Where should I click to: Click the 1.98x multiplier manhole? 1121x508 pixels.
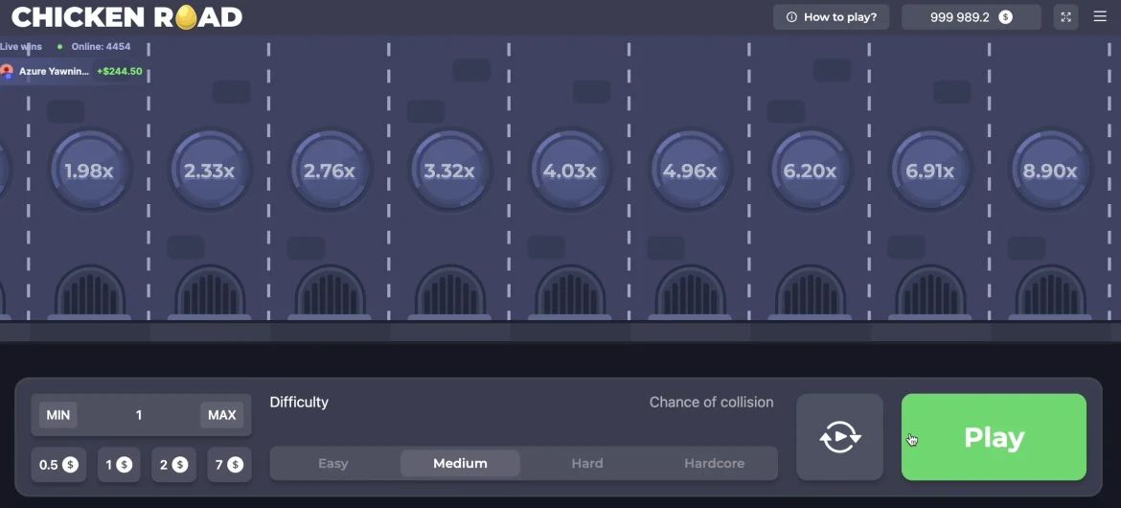coord(89,171)
